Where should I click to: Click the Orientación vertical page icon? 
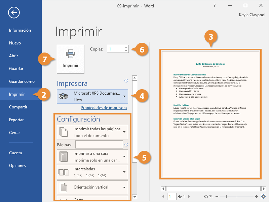point(63,188)
